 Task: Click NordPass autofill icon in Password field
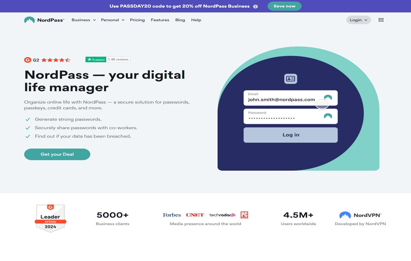(x=328, y=116)
